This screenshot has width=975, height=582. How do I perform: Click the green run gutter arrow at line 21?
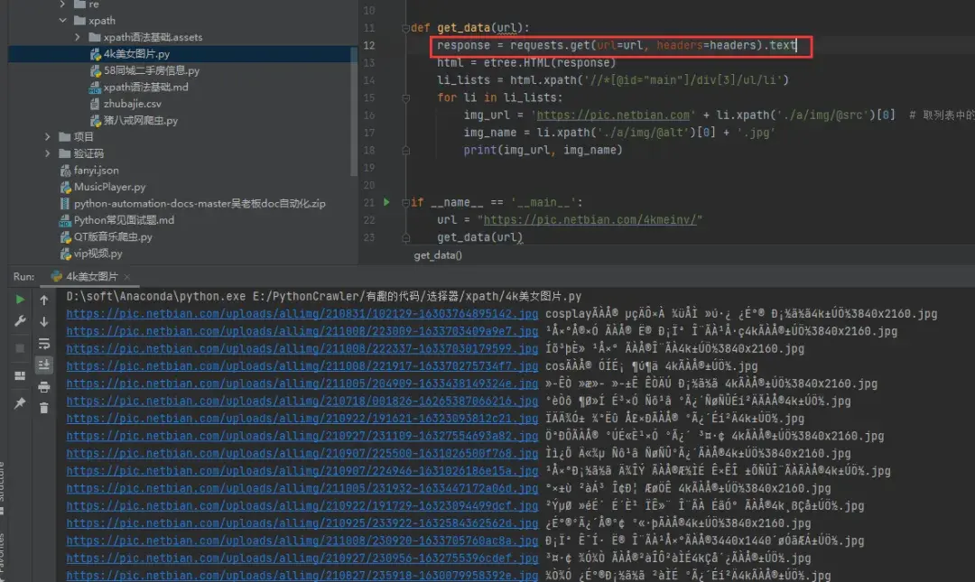386,202
